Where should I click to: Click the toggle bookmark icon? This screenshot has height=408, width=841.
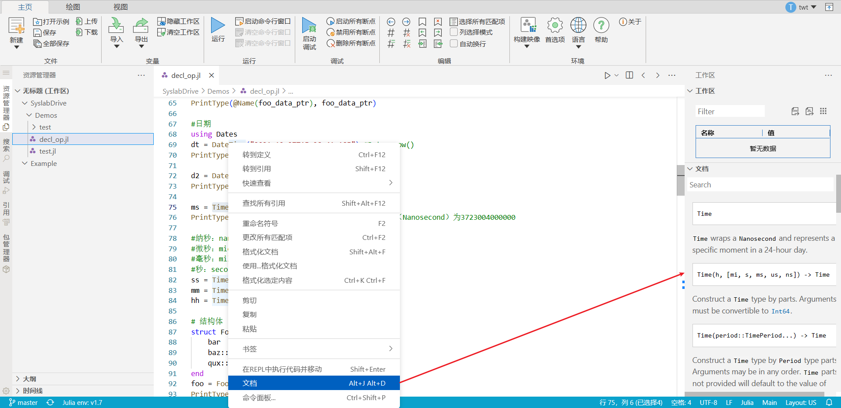pyautogui.click(x=422, y=21)
